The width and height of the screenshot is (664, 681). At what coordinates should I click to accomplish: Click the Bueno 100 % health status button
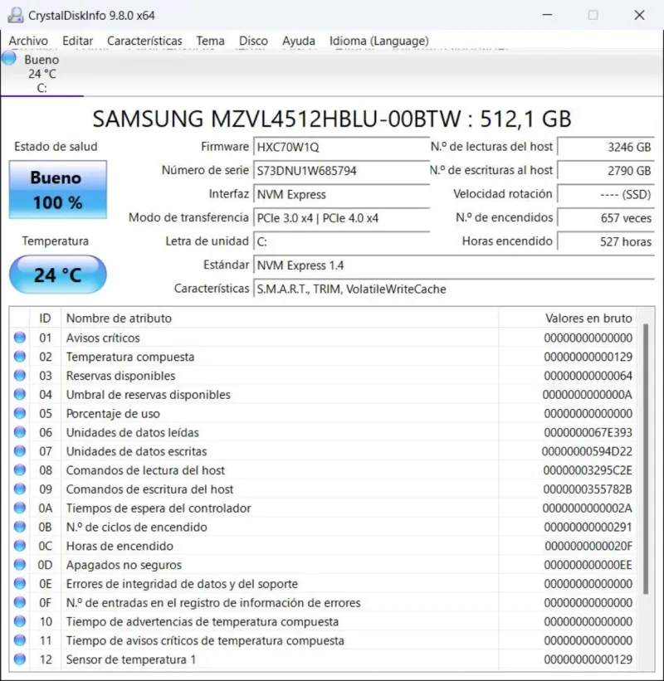coord(58,190)
